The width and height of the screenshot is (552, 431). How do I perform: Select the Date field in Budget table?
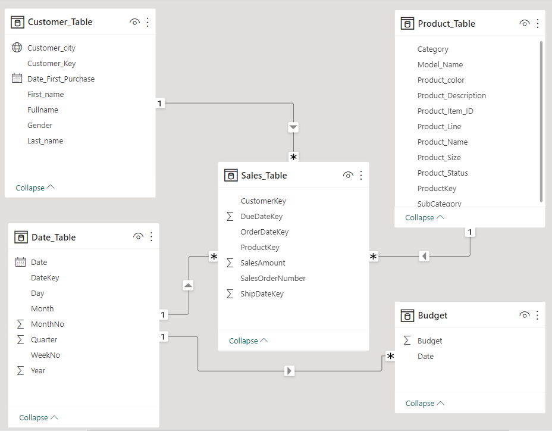coord(425,356)
